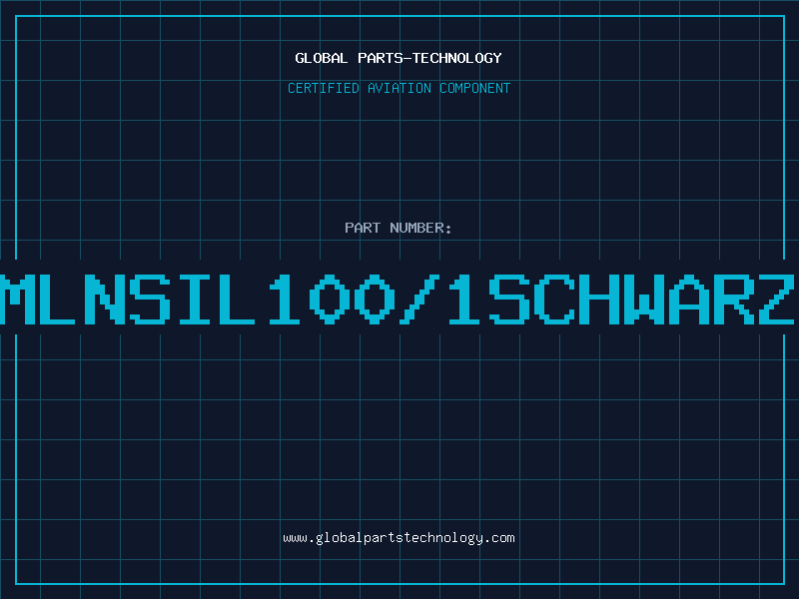Click the CERTIFIED AVIATION COMPONENT subtitle
799x599 pixels.
(x=399, y=88)
